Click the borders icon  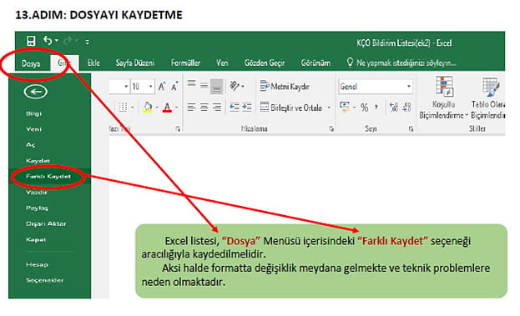tap(123, 108)
